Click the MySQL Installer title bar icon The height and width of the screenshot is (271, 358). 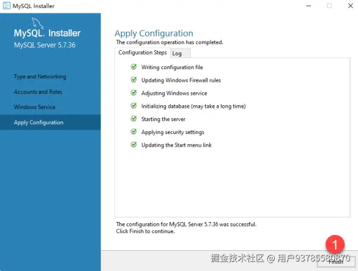pyautogui.click(x=6, y=6)
